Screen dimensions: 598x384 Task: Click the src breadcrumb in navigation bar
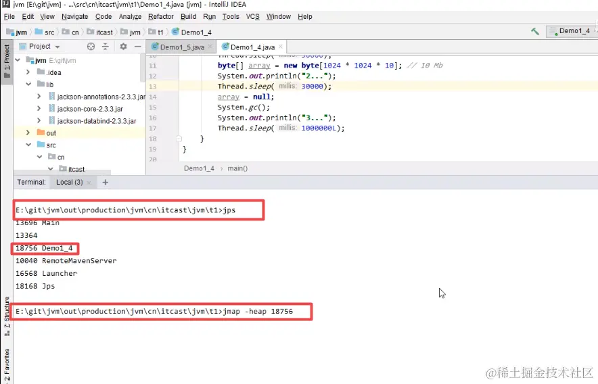click(45, 32)
